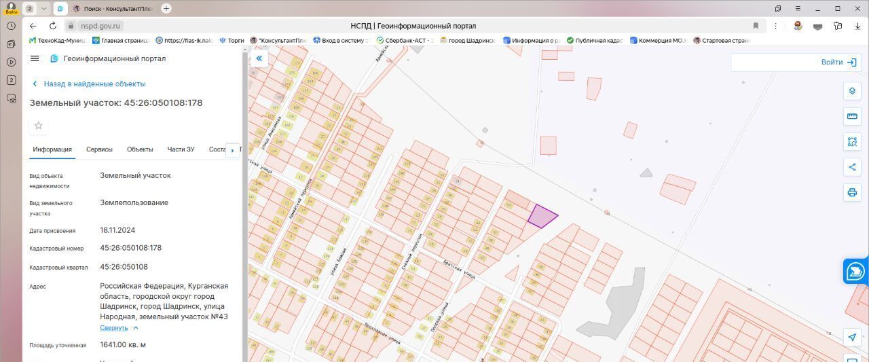The width and height of the screenshot is (869, 362).
Task: Open the browser history sidebar icon
Action: [x=11, y=26]
